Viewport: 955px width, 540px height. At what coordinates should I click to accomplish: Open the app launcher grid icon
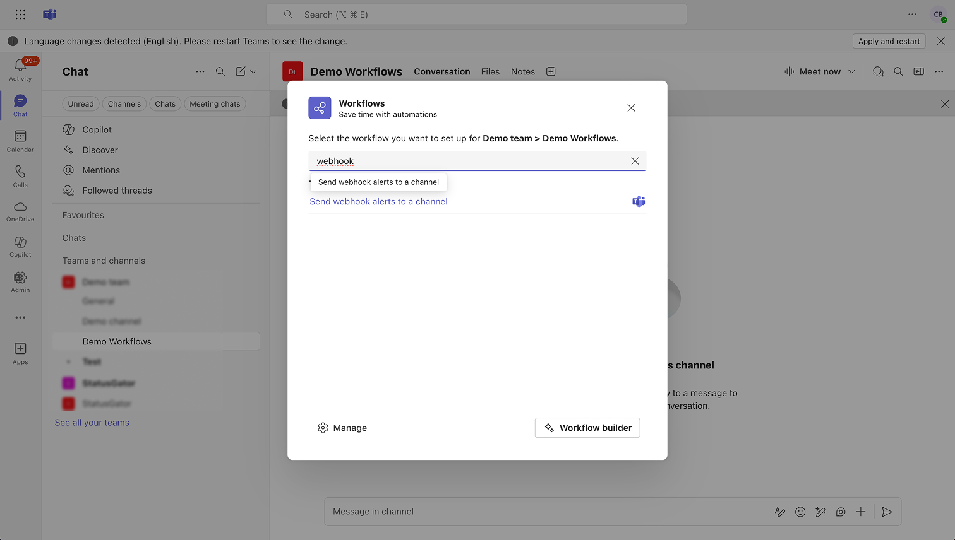20,14
